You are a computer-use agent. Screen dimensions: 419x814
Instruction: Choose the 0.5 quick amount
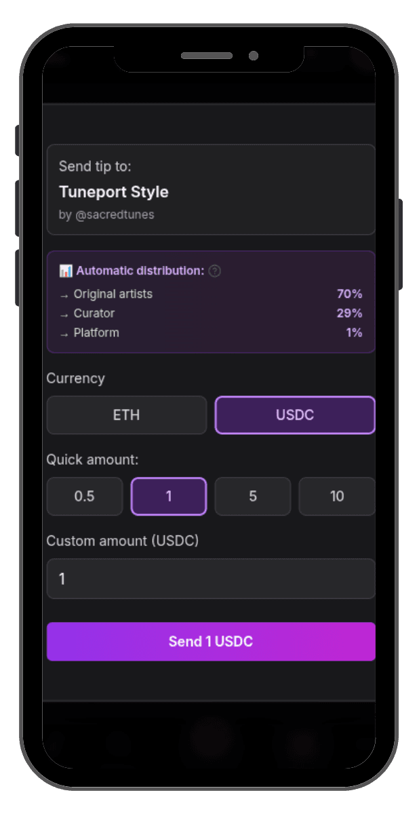tap(85, 497)
